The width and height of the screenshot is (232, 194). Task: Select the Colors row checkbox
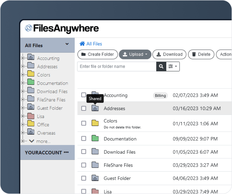pos(84,123)
